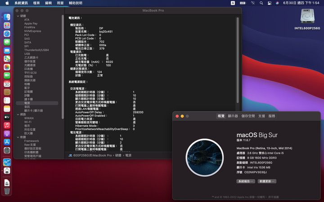Image resolution: width=324 pixels, height=202 pixels.
Task: Open the Wi-Fi status menu icon
Action: [x=253, y=3]
